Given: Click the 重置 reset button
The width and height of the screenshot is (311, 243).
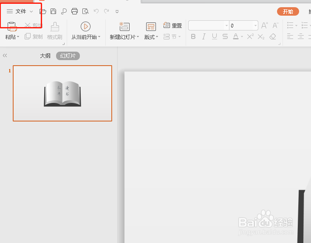Looking at the screenshot, I should coord(172,25).
